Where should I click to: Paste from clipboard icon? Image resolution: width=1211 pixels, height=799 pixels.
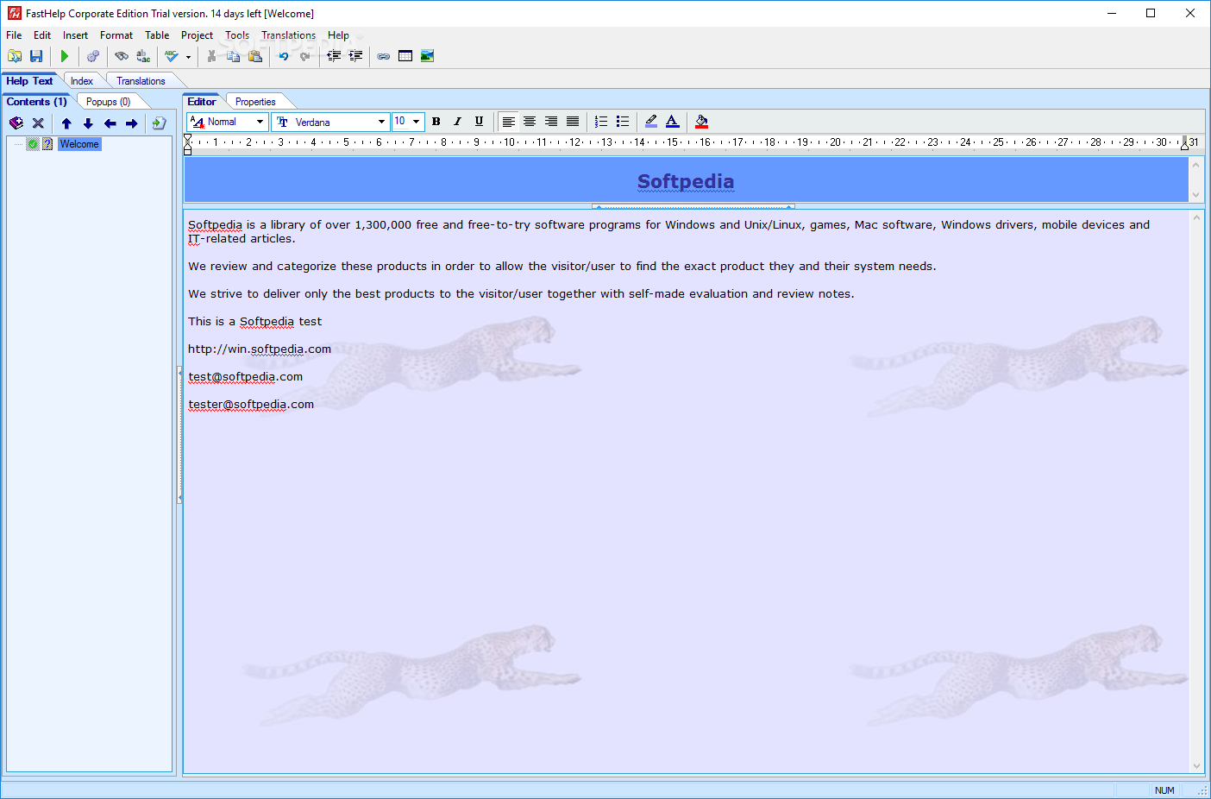(254, 56)
